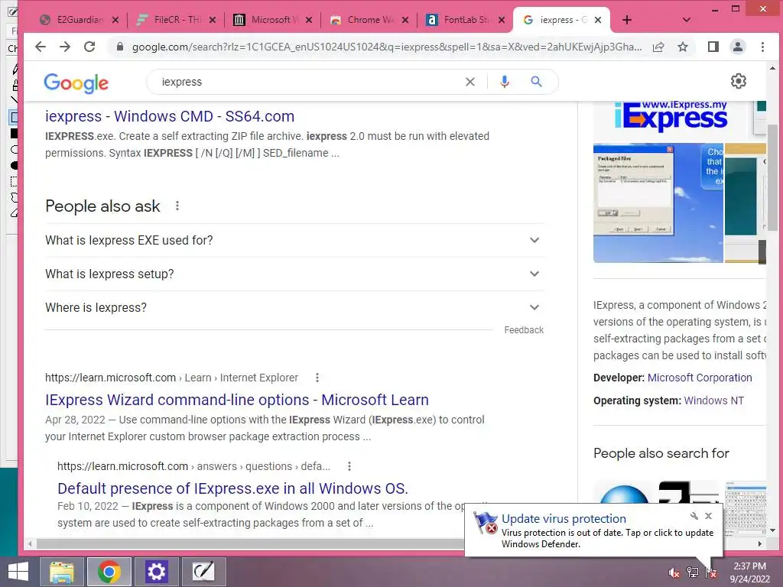Clear the search box with the X icon
Viewport: 783px width, 587px height.
point(470,82)
